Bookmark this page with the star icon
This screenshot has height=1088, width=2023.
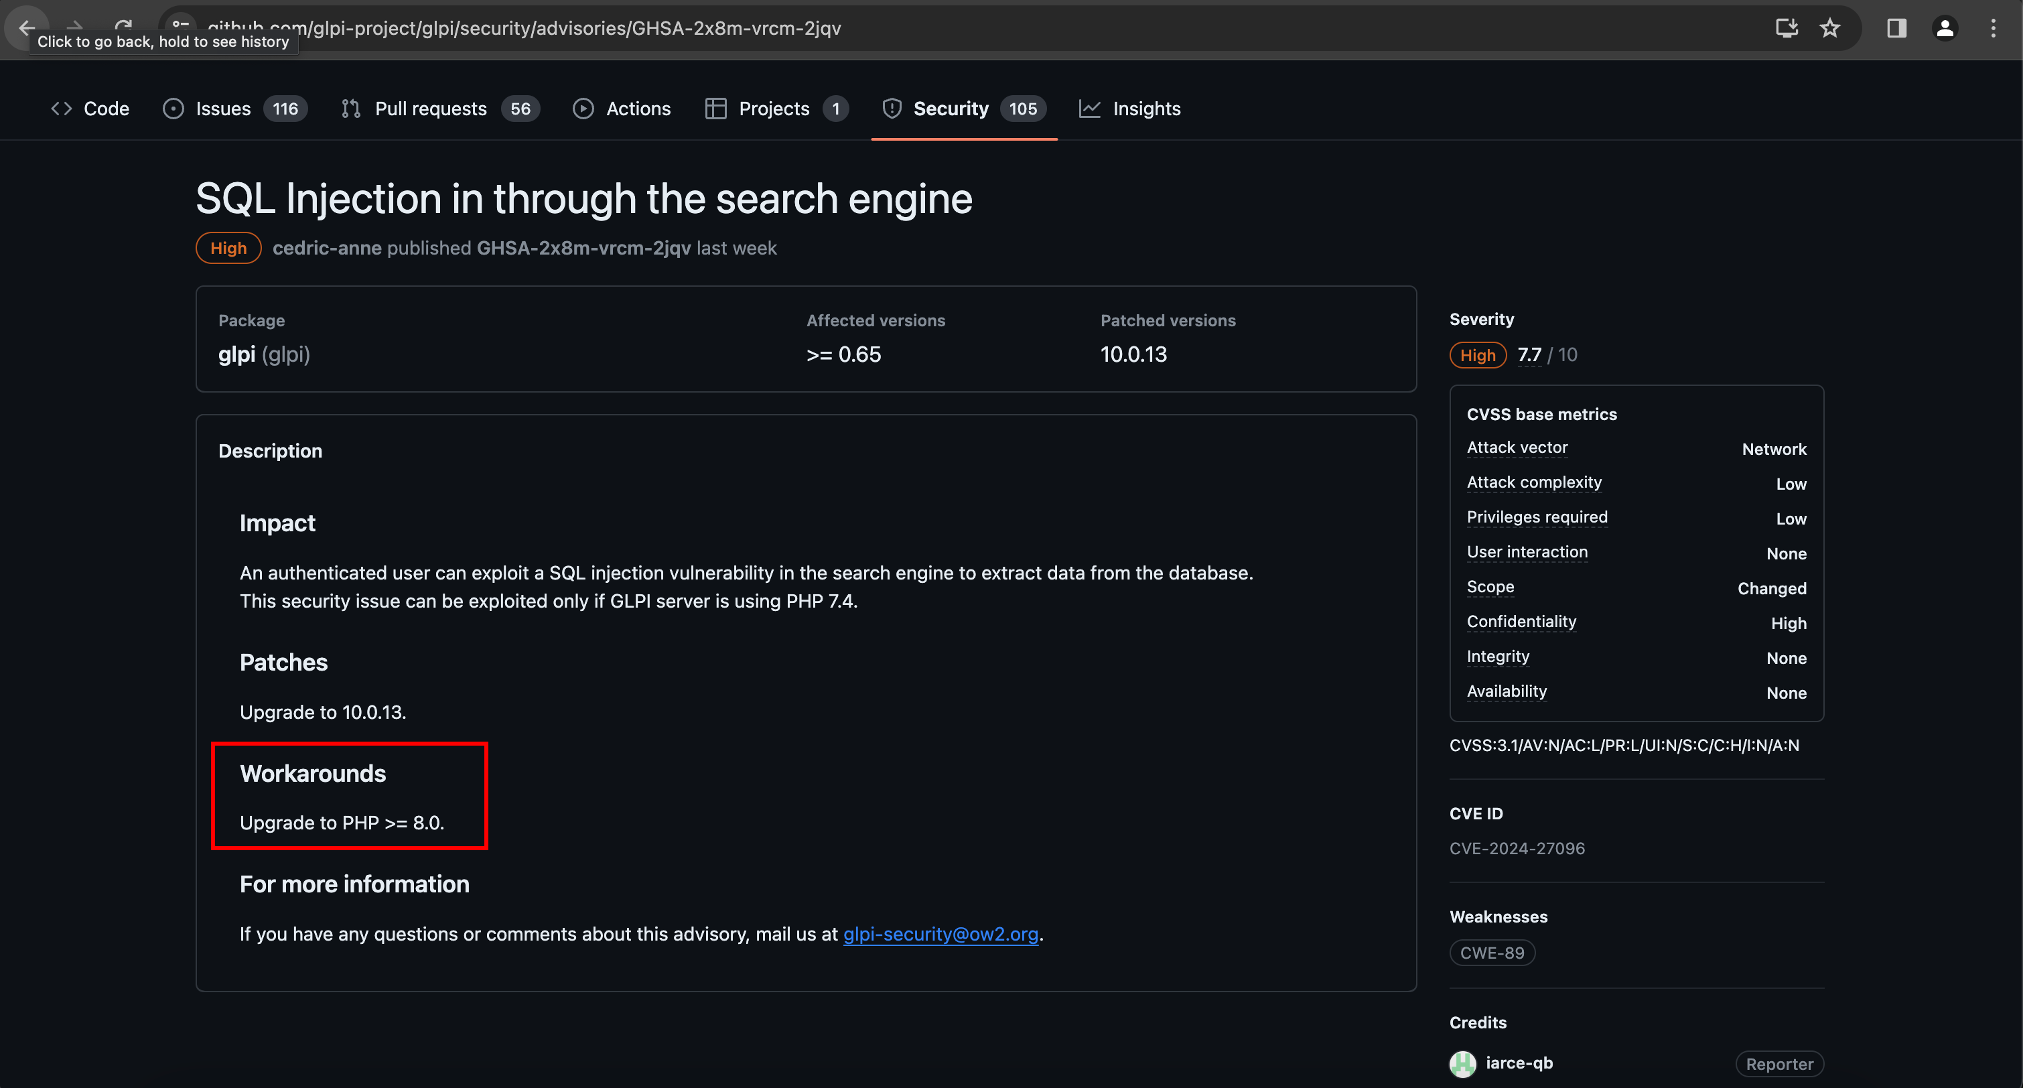(1829, 28)
